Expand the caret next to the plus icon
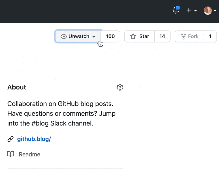The width and height of the screenshot is (219, 180). click(195, 10)
